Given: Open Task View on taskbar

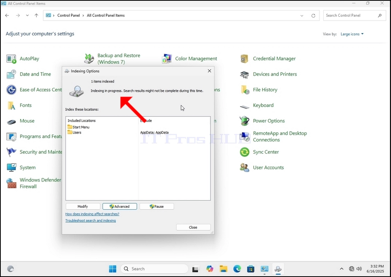Looking at the screenshot, I should pos(195,269).
